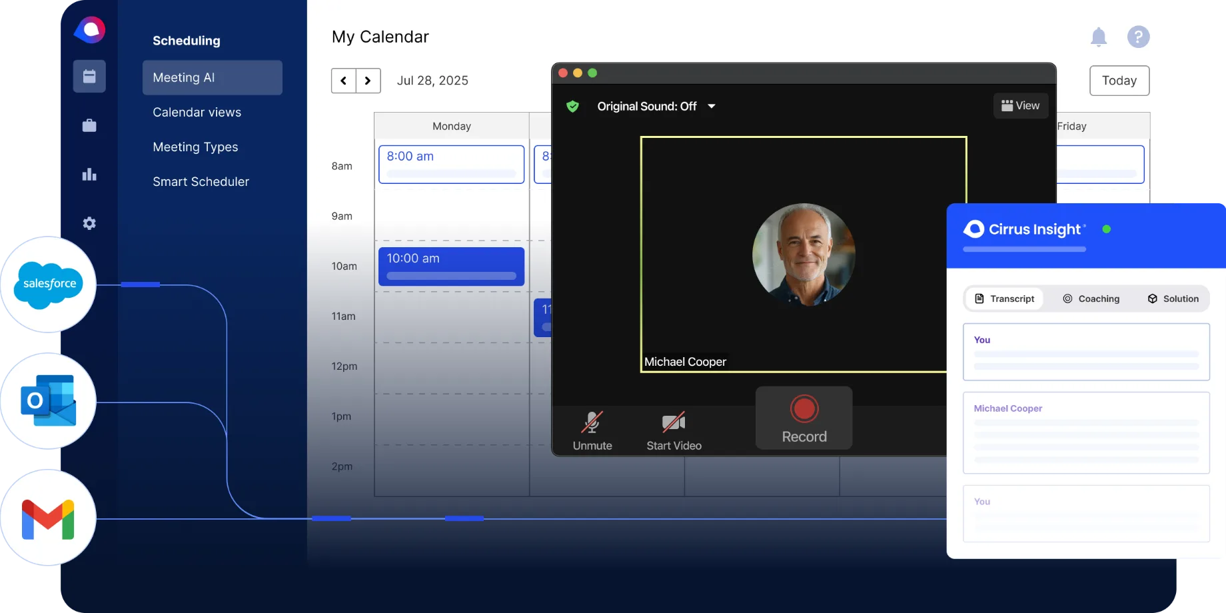Open the Friday 8am calendar event
Image resolution: width=1226 pixels, height=613 pixels.
(x=1100, y=164)
